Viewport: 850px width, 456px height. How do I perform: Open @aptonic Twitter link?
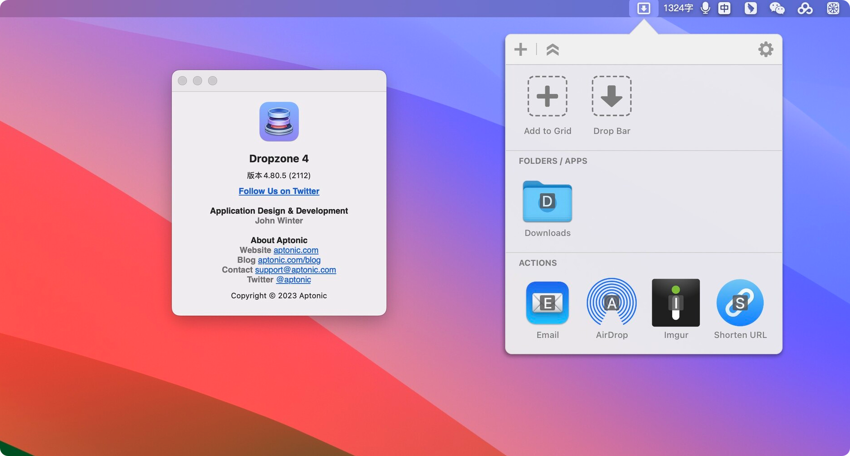pyautogui.click(x=293, y=280)
